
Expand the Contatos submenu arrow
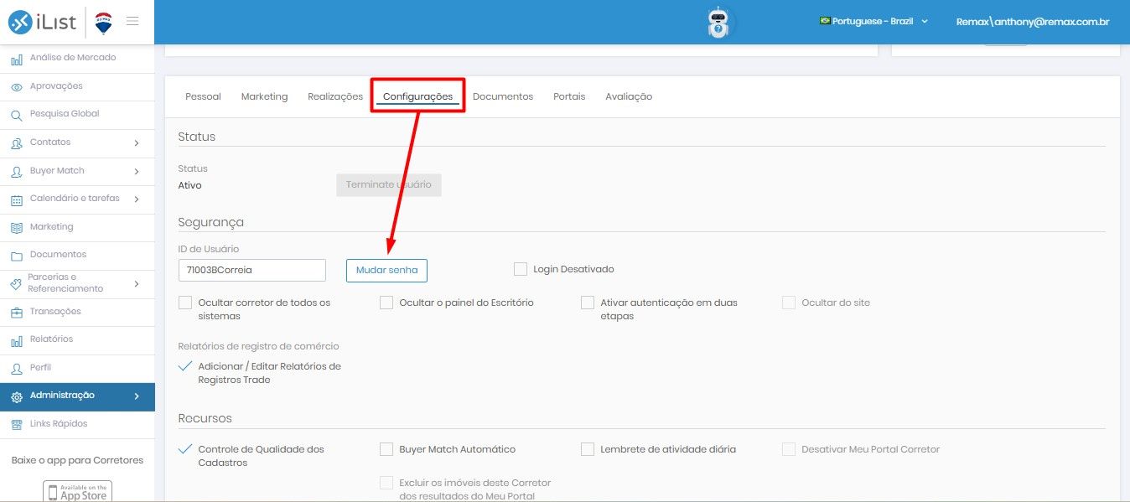[x=137, y=143]
